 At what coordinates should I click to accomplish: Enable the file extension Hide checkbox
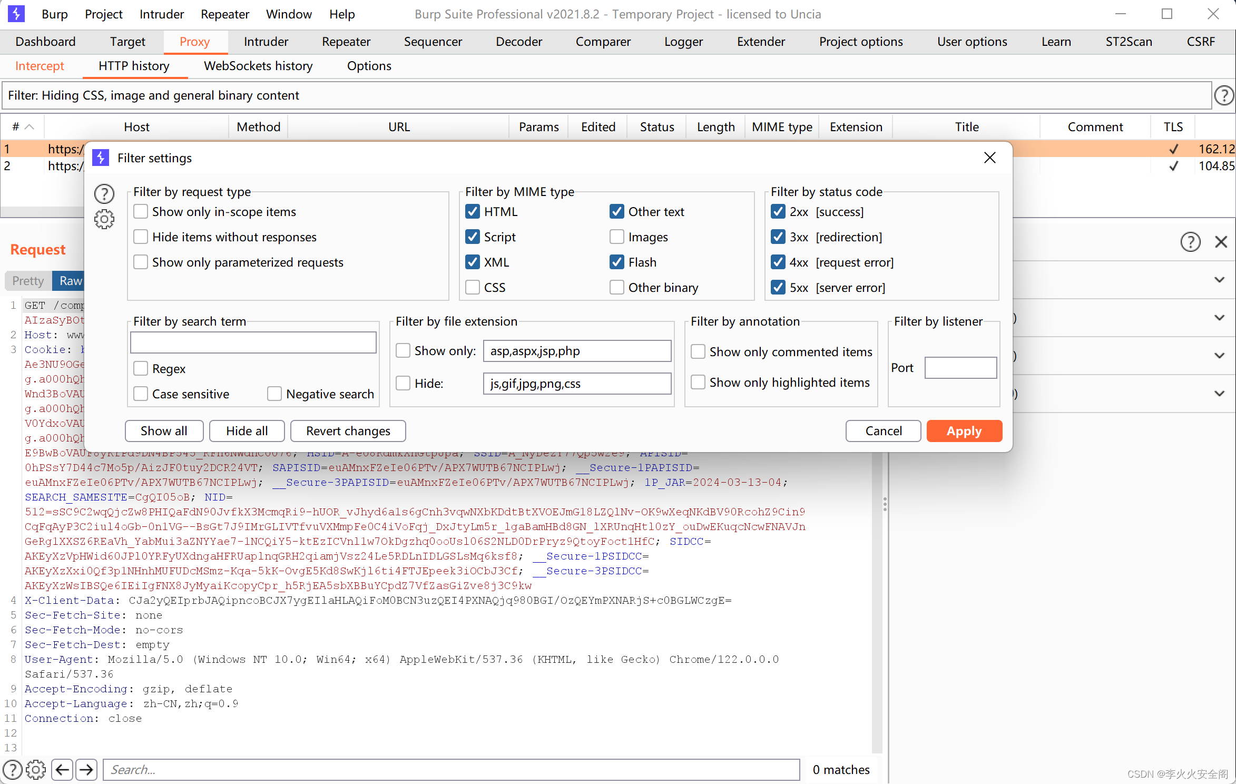pyautogui.click(x=403, y=384)
